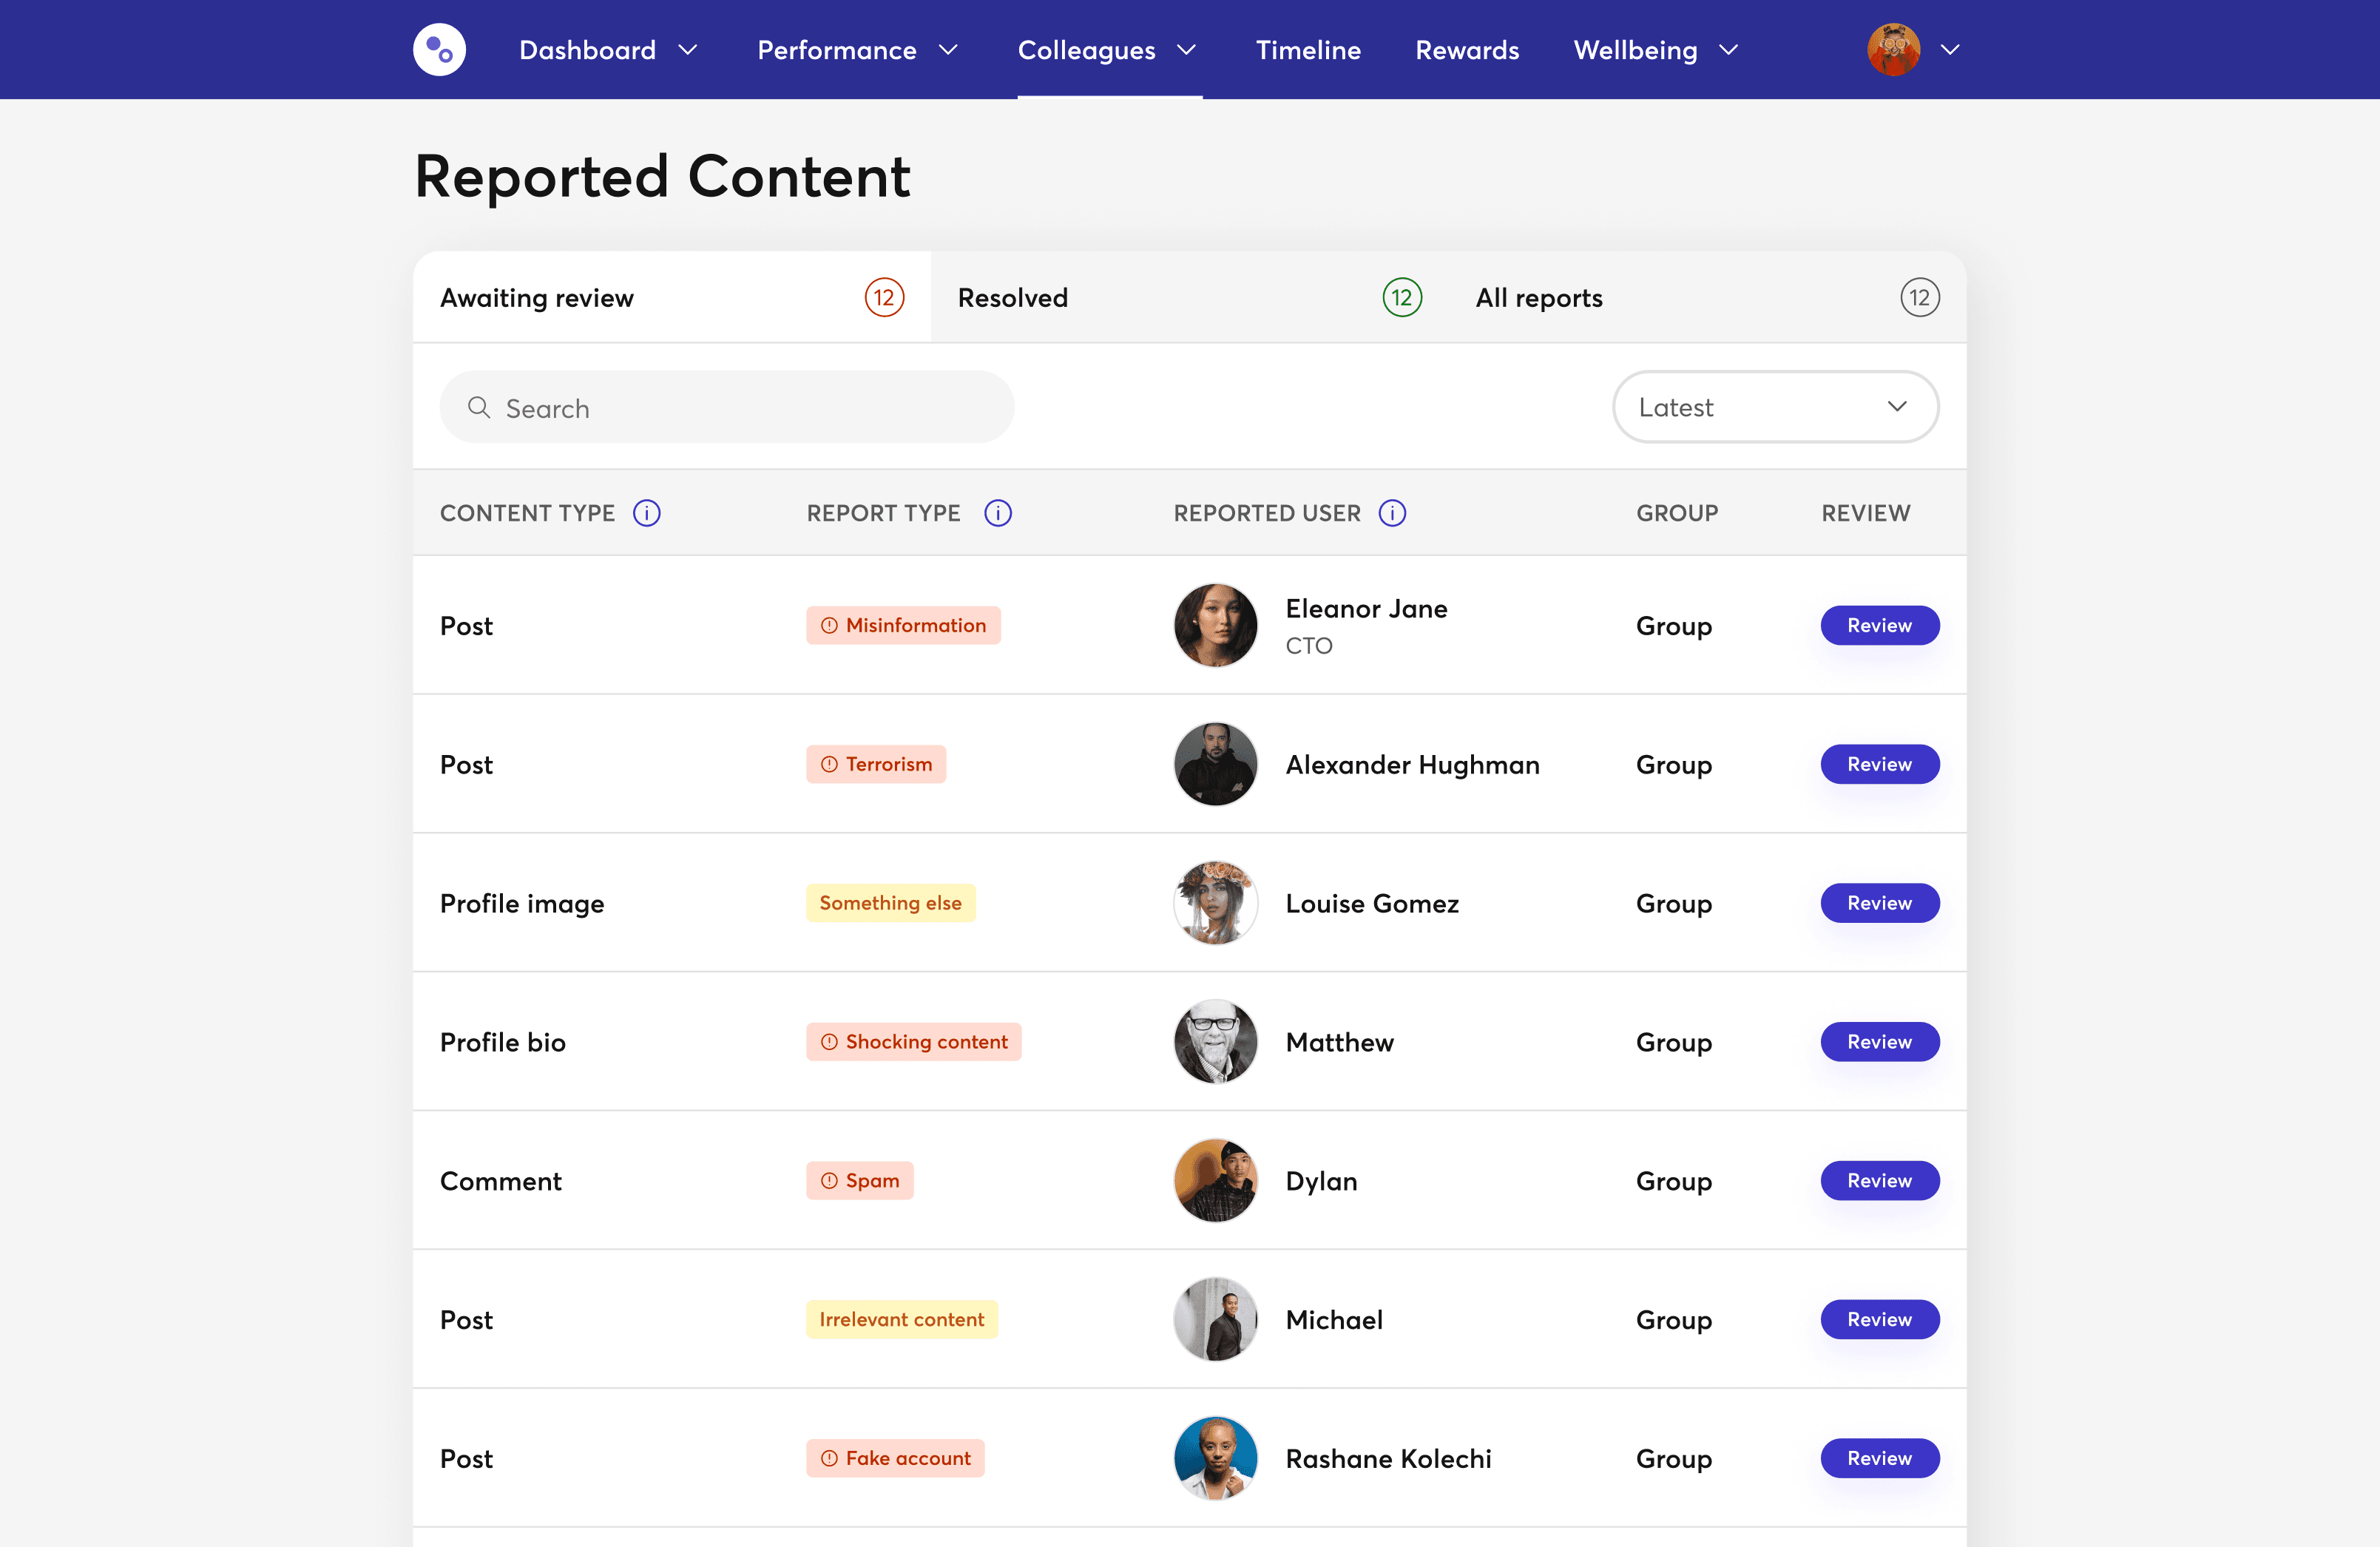Image resolution: width=2380 pixels, height=1547 pixels.
Task: Click the app logo icon in navbar
Action: [439, 49]
